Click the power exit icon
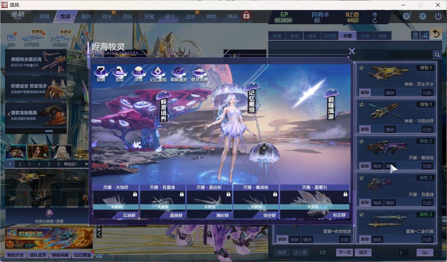 (438, 16)
